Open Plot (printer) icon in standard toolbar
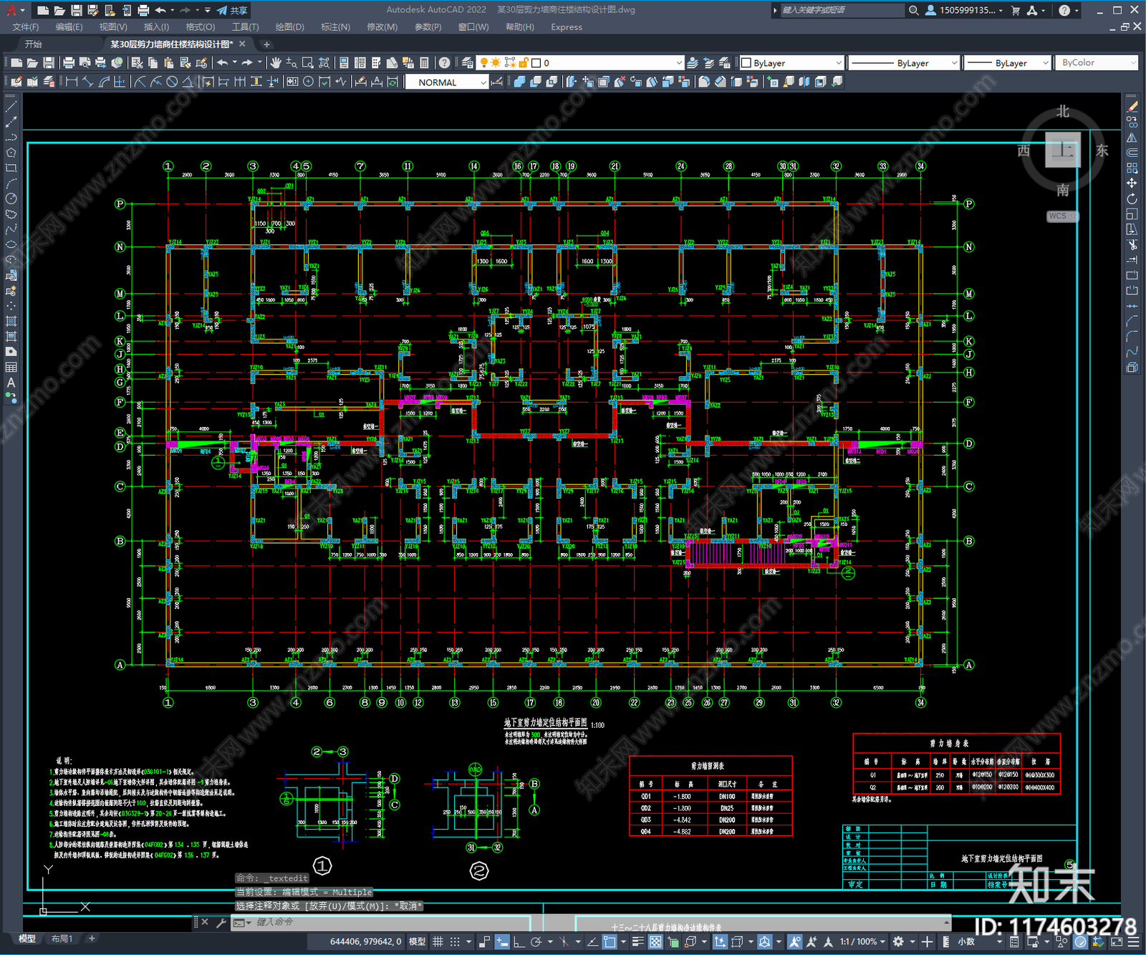The image size is (1146, 955). pos(69,63)
